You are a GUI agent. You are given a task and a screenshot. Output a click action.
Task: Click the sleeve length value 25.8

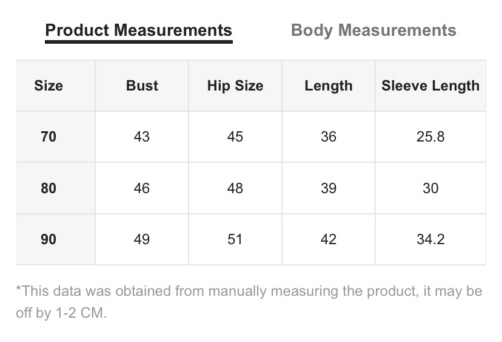[430, 137]
